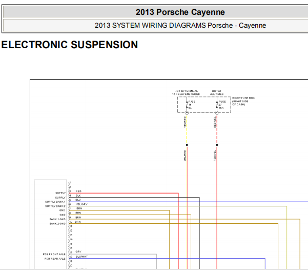This screenshot has height=270, width=308.
Task: Click connector pin number 14
Action: tap(71, 239)
